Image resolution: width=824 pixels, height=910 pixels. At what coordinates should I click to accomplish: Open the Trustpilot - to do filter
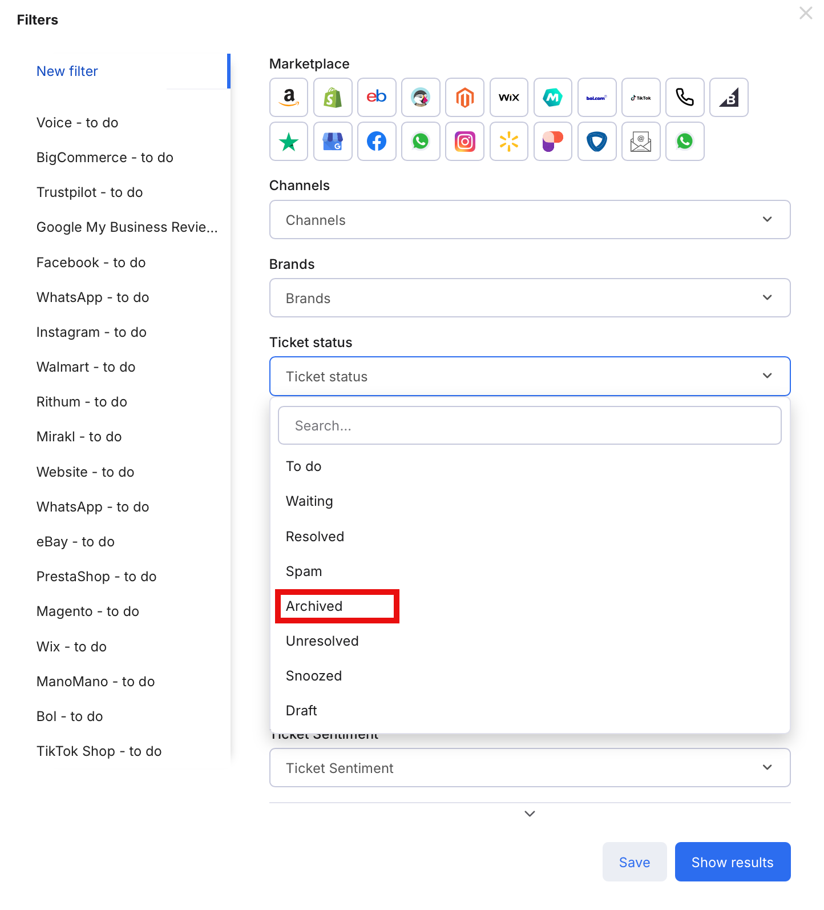[x=90, y=192]
